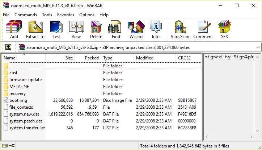Click the "LIST File" type cell

click(x=111, y=128)
